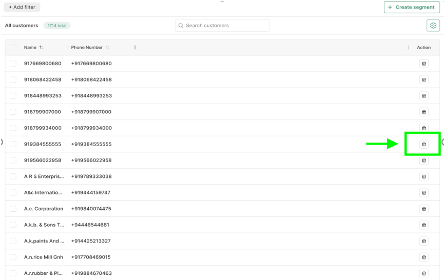Viewport: 445px width, 280px height.
Task: Click the Add filter button
Action: pyautogui.click(x=22, y=7)
